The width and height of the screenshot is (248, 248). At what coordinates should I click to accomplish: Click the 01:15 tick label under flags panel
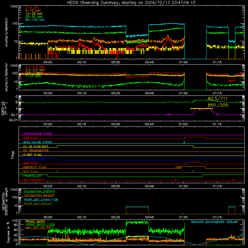point(217,186)
